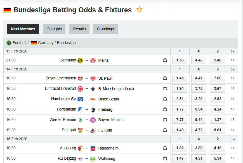
Task: Expand bookmaker count for the Dortmund match
Action: (232, 60)
